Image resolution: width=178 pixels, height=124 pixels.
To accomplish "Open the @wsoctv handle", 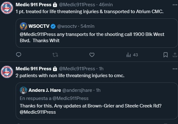I will 67,26.
